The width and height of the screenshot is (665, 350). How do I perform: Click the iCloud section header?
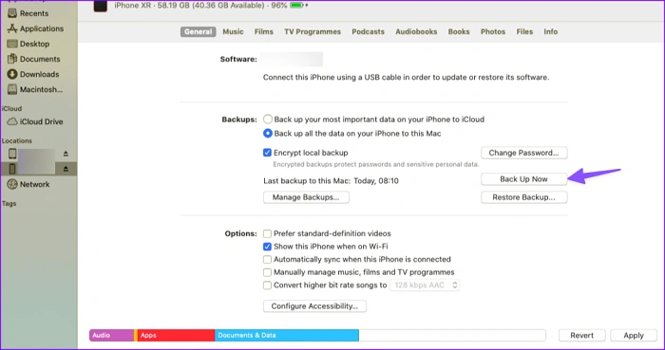[11, 109]
